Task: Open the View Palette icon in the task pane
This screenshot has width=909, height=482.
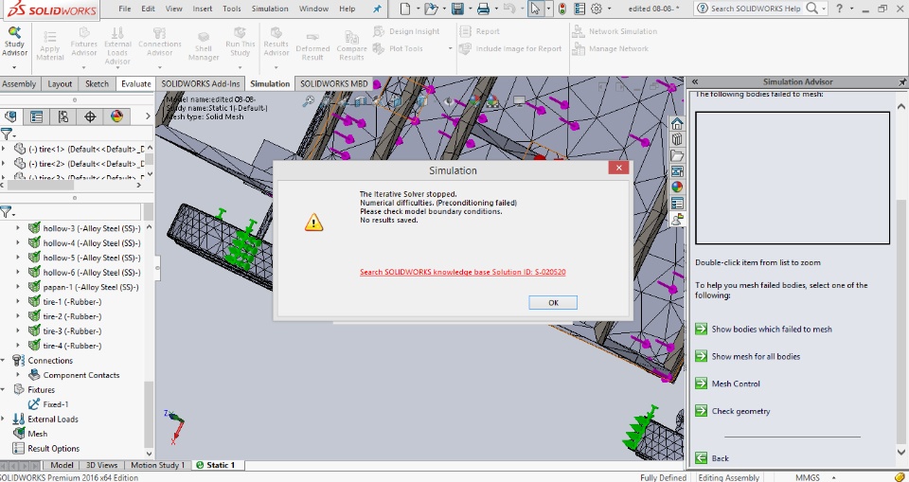Action: [676, 171]
